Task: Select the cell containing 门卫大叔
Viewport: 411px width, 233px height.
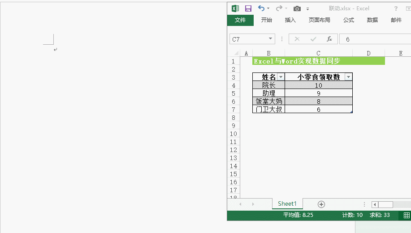Action: click(x=268, y=109)
